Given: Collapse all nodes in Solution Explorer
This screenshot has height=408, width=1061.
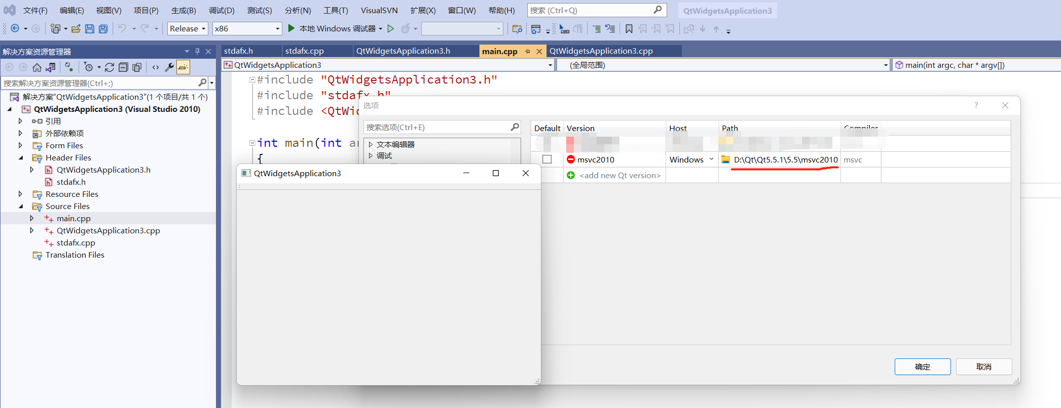Looking at the screenshot, I should click(123, 67).
